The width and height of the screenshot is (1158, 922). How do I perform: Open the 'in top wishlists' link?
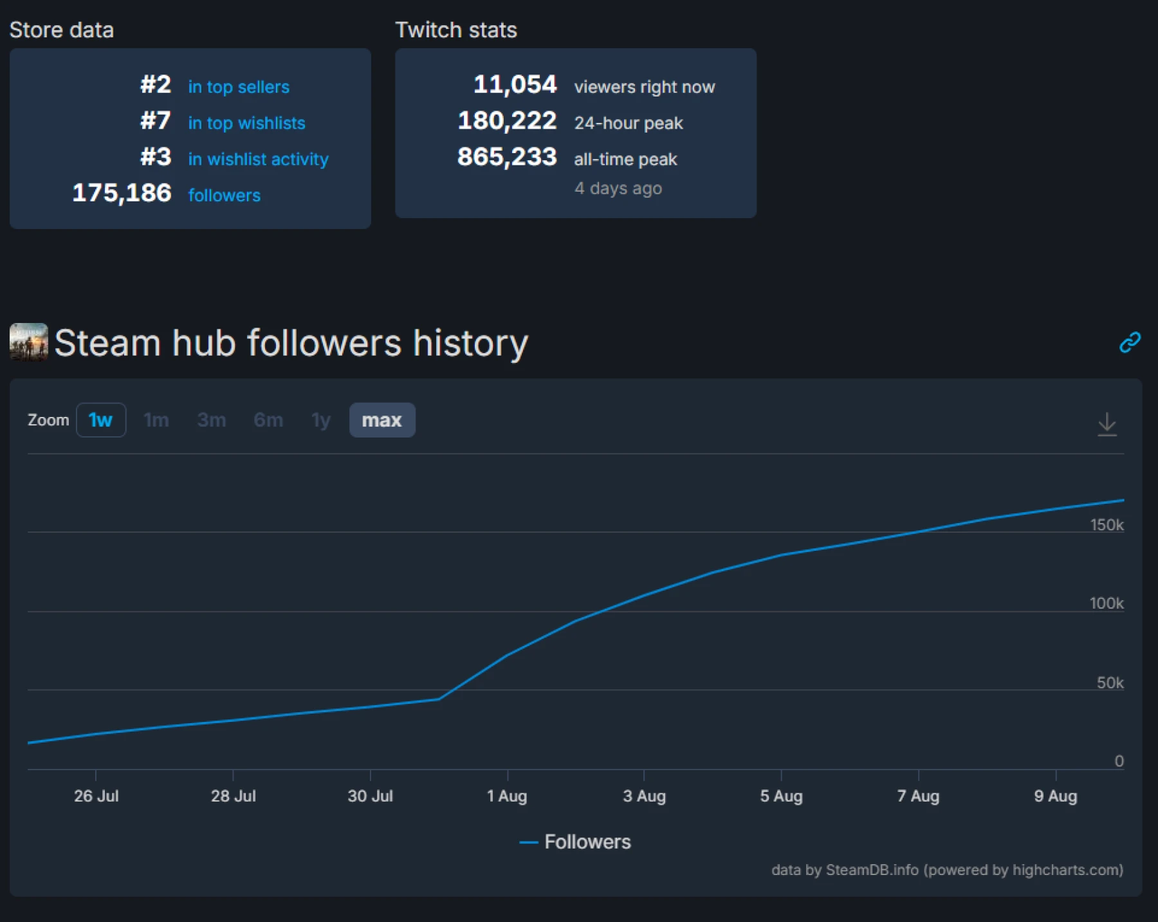coord(246,123)
